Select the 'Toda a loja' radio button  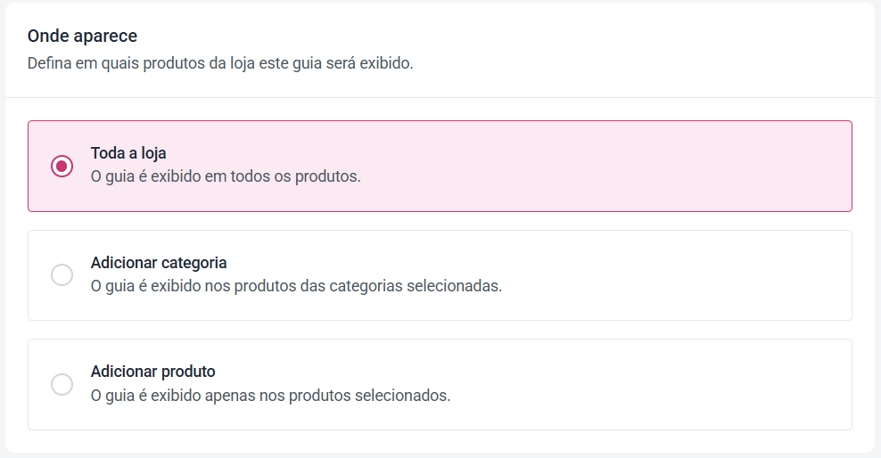coord(62,166)
